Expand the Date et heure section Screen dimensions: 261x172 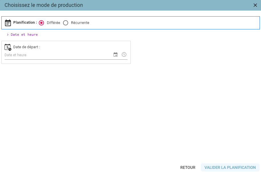22,35
